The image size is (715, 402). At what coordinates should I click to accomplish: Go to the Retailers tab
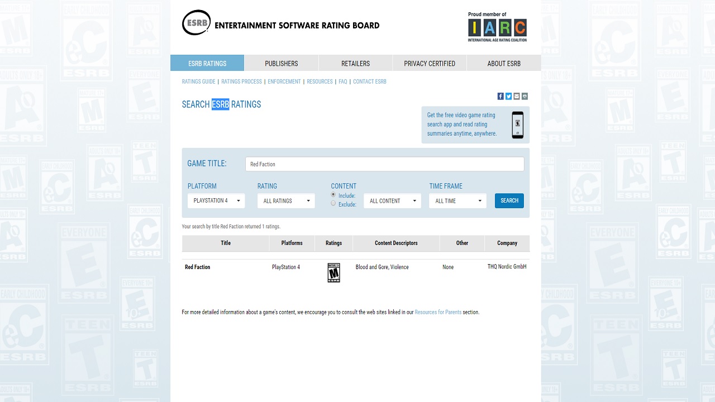(x=356, y=63)
